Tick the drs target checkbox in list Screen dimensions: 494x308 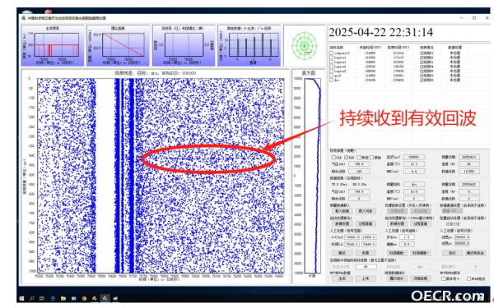coord(331,80)
